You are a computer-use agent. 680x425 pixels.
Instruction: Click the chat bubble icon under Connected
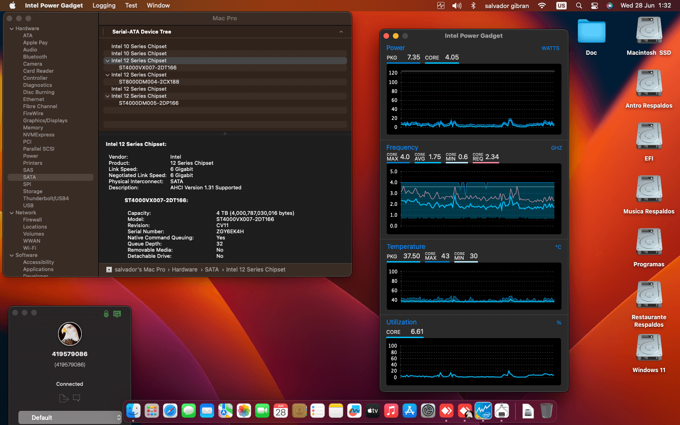(x=76, y=398)
